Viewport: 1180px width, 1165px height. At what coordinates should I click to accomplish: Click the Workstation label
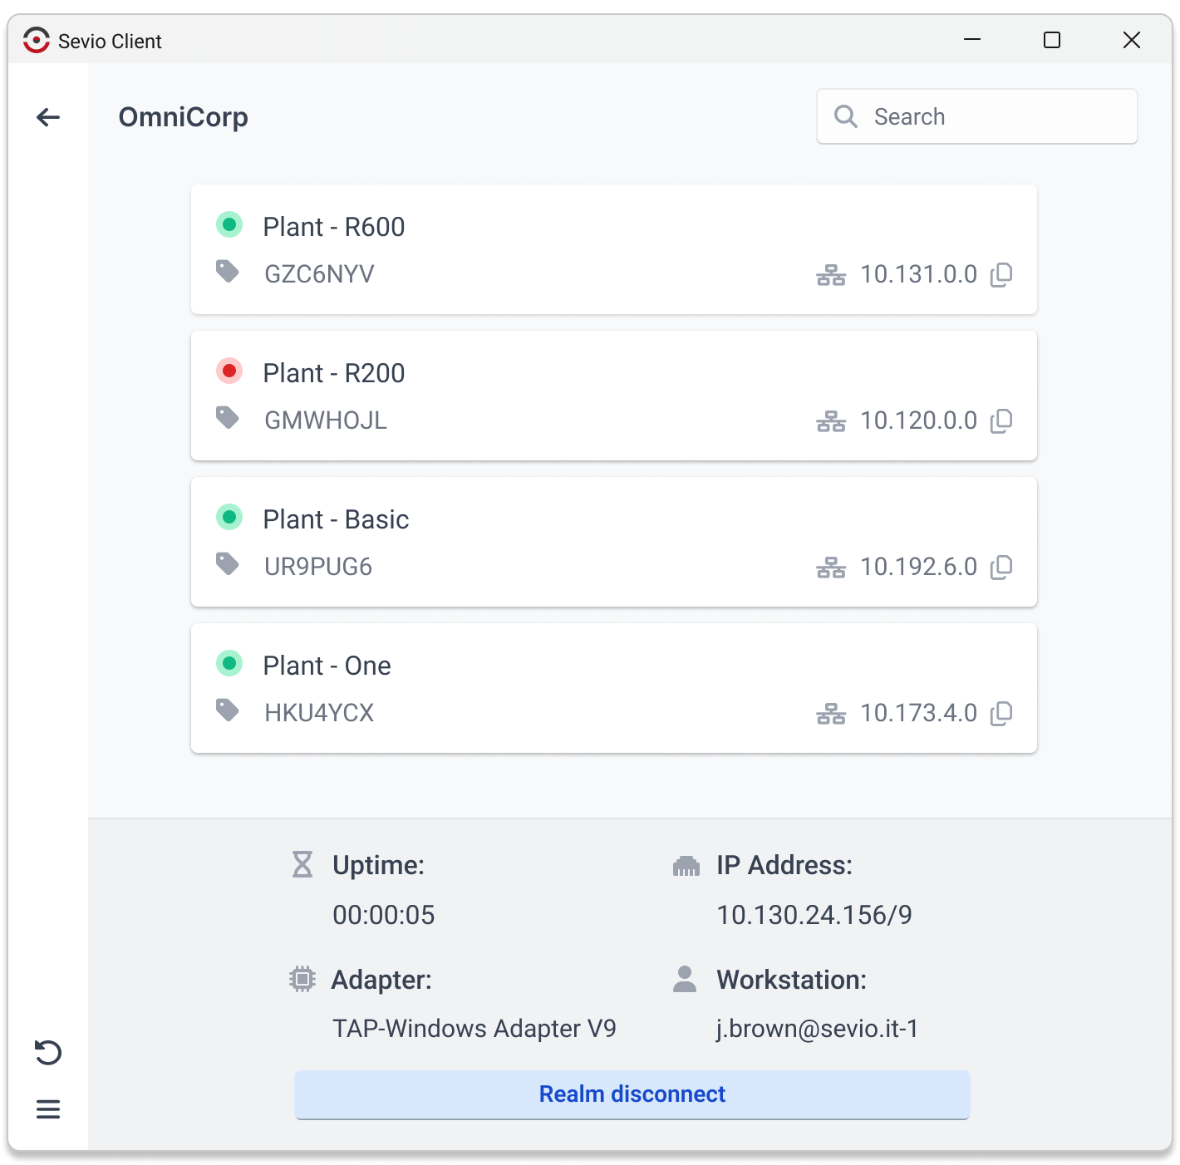point(792,980)
